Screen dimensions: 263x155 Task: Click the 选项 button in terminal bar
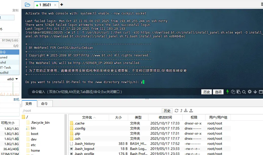click(218, 92)
